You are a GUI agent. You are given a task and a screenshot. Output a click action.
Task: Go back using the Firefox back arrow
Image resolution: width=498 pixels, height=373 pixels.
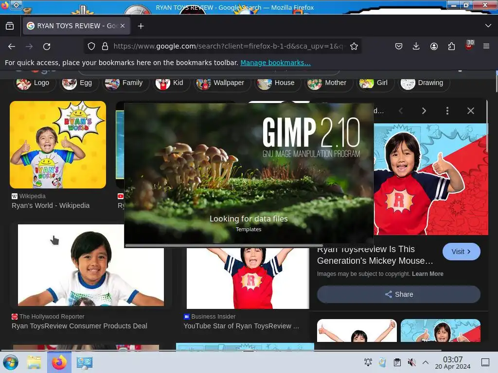point(12,46)
